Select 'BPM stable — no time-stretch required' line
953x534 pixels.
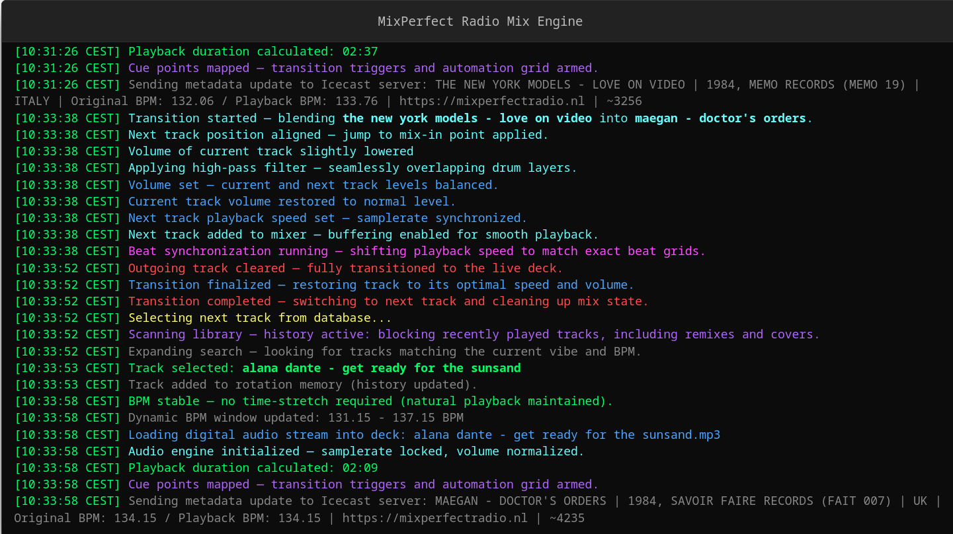click(371, 401)
